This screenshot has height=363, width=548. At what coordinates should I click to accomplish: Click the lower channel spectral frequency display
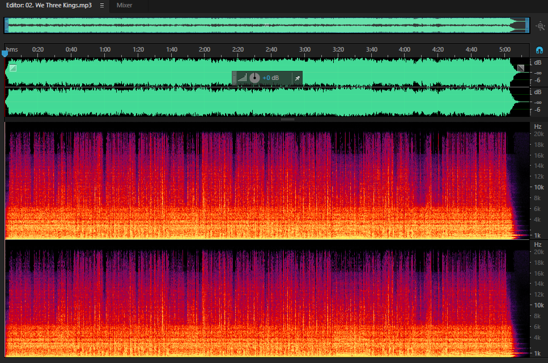[x=267, y=299]
